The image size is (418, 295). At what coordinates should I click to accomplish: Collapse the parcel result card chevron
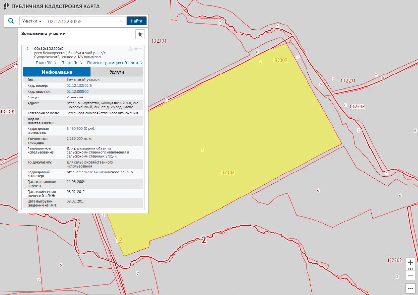141,49
